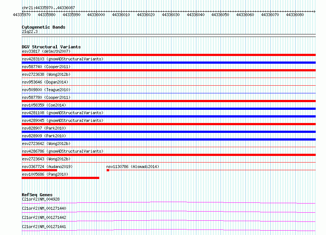This screenshot has height=235, width=326.
Task: Open transcript C21orf2|NM_004928
Action: click(x=41, y=199)
